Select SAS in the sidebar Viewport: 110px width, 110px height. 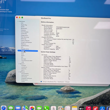pos(22,54)
